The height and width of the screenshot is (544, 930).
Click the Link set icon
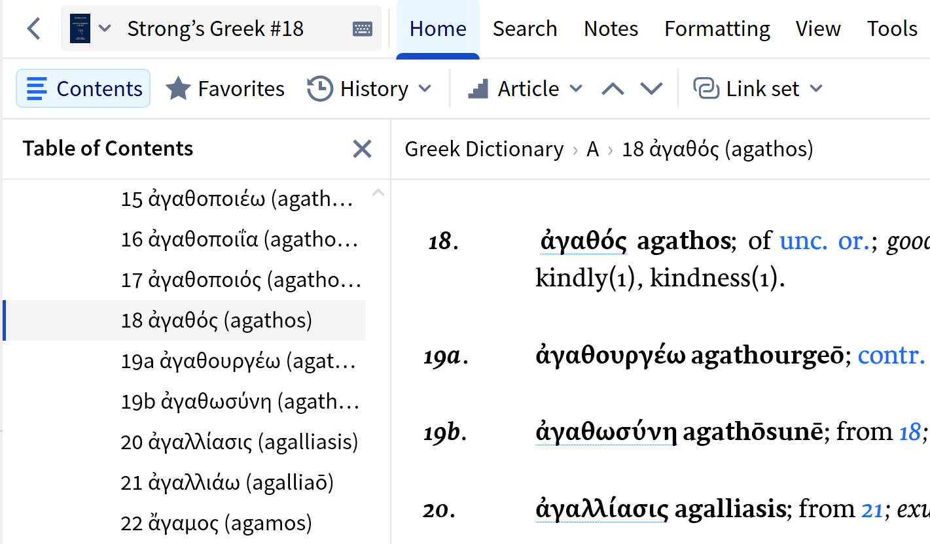click(x=706, y=88)
